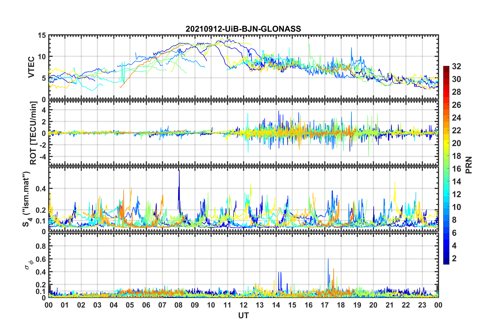Viewport: 487px width, 330px height.
Task: Click the PRN colorbar gradient strip
Action: [x=446, y=165]
